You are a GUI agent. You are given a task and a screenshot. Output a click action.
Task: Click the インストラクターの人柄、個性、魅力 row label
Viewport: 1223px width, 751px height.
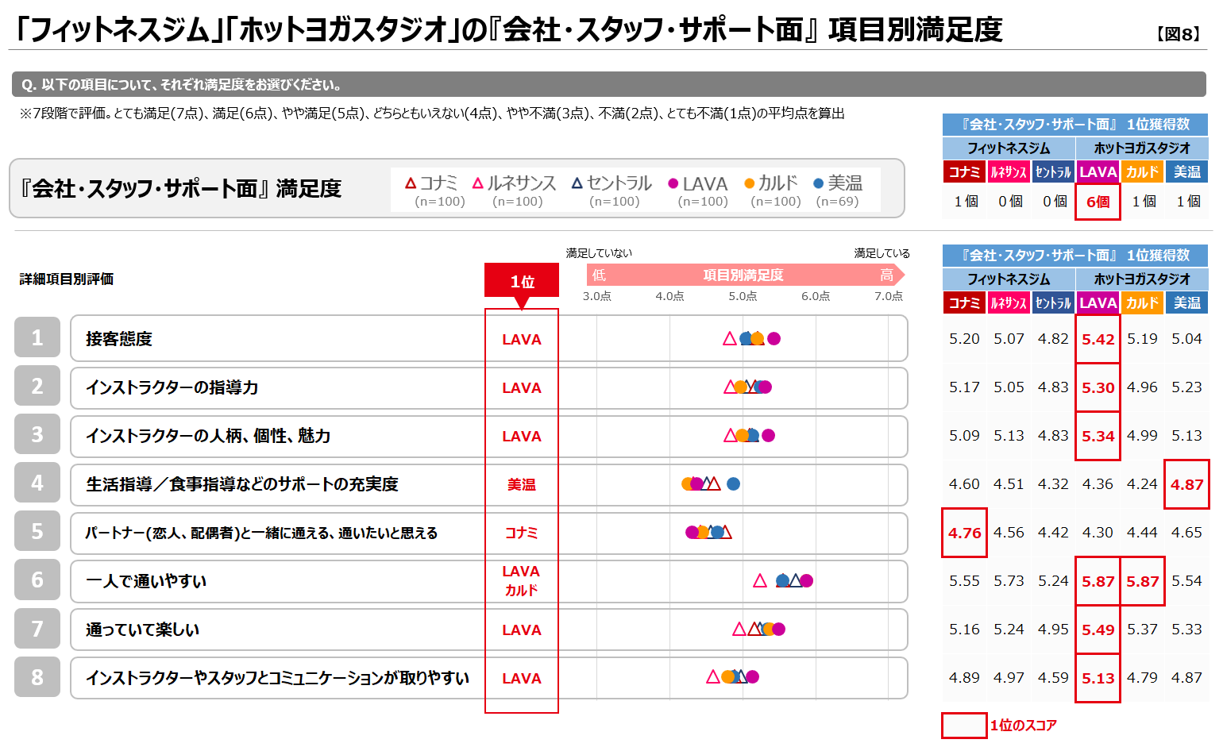pyautogui.click(x=208, y=436)
